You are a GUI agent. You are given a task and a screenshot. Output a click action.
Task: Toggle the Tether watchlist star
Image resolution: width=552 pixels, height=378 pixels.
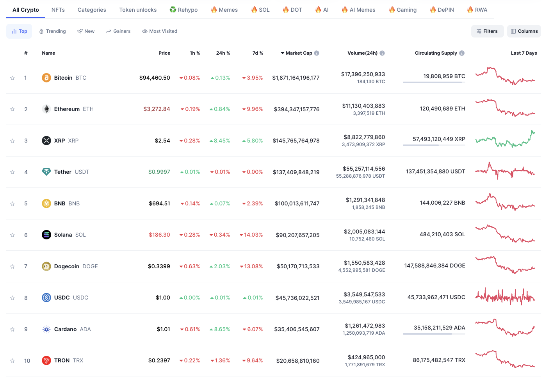[12, 172]
